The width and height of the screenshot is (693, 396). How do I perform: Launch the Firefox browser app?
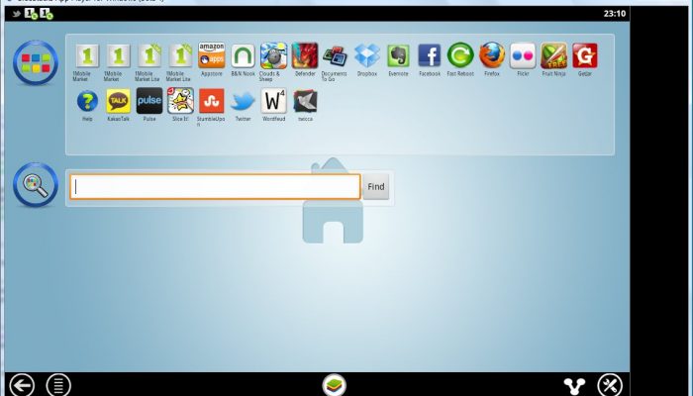[492, 55]
